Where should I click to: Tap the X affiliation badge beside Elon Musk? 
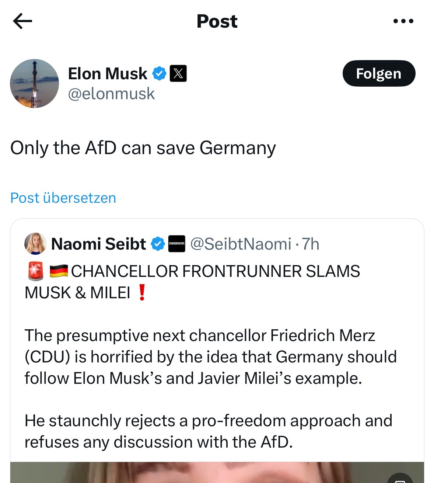(x=178, y=73)
